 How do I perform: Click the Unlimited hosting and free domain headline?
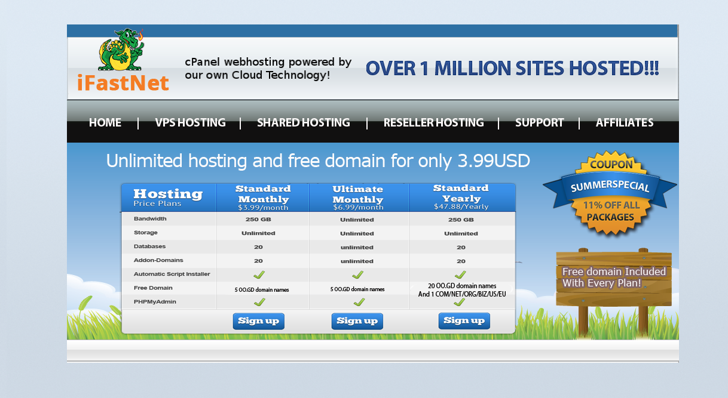click(x=318, y=161)
